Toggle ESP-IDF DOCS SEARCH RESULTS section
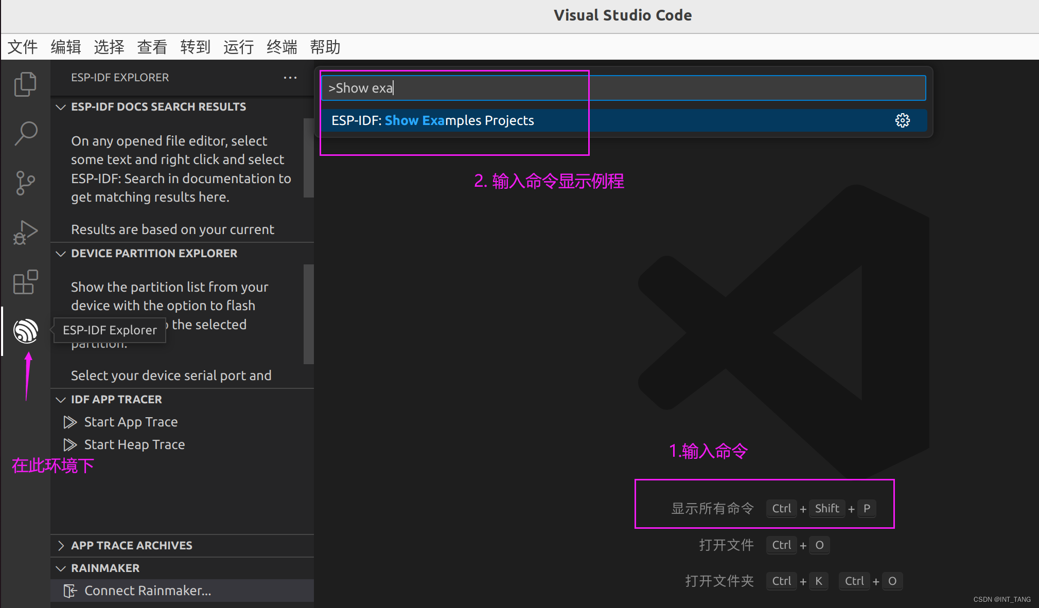Image resolution: width=1039 pixels, height=608 pixels. (x=61, y=106)
